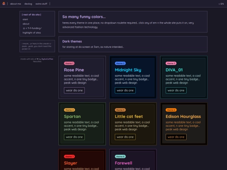Click the 'Rose Pine' card title
This screenshot has height=170, width=227.
click(74, 70)
